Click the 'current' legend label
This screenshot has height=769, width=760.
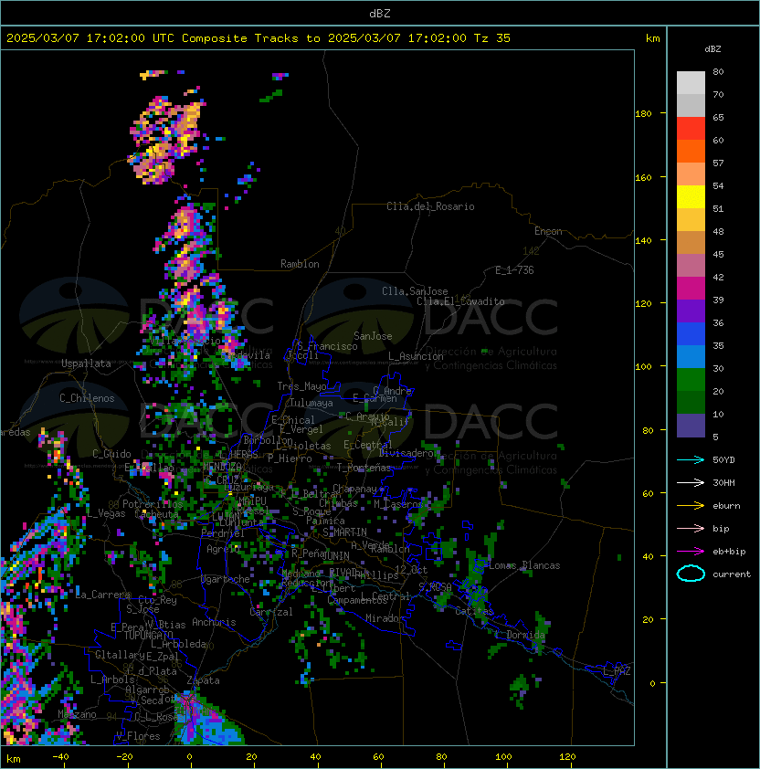(732, 574)
